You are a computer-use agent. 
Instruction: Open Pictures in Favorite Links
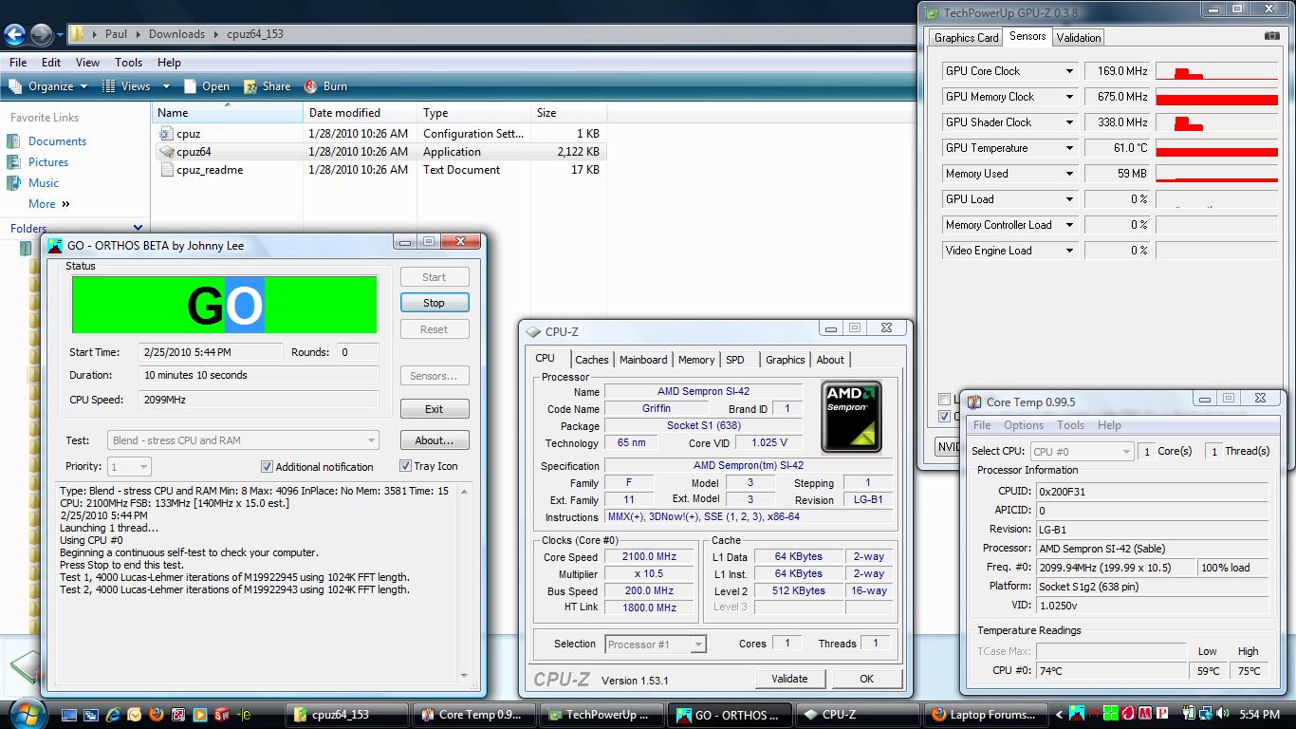coord(48,162)
